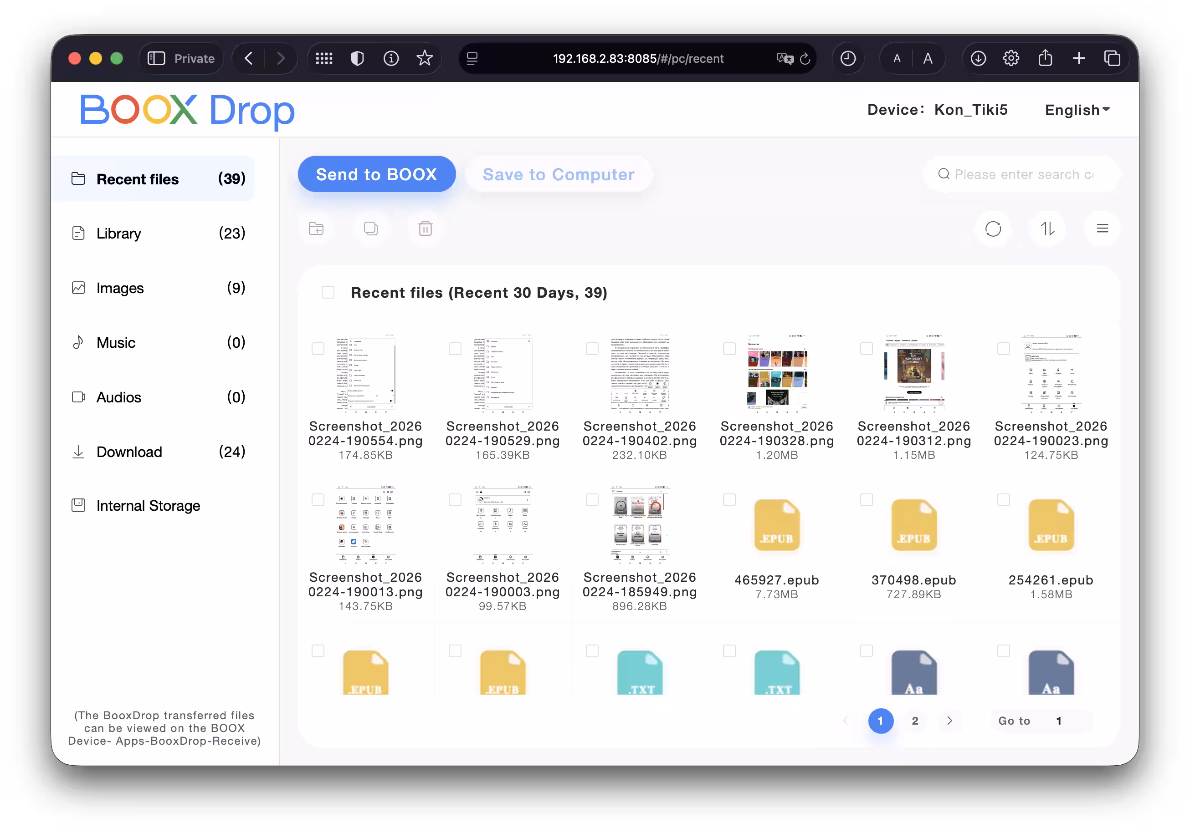Tick checkbox for 465927.epub
Screen dimensions: 1190x833
(729, 500)
